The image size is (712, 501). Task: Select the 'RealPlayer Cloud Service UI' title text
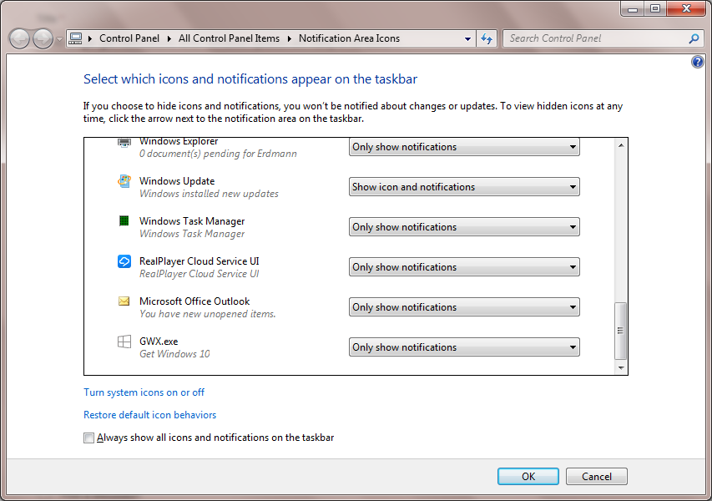coord(199,261)
